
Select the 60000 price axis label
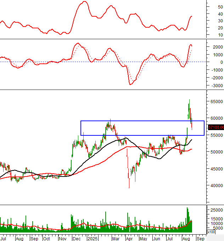point(217,118)
